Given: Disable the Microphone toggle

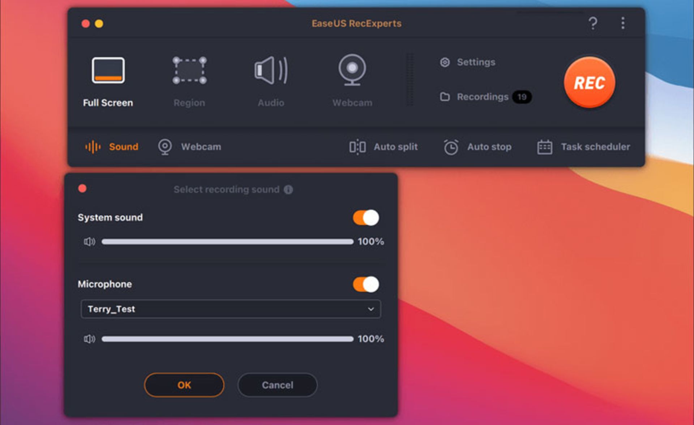Looking at the screenshot, I should (366, 284).
